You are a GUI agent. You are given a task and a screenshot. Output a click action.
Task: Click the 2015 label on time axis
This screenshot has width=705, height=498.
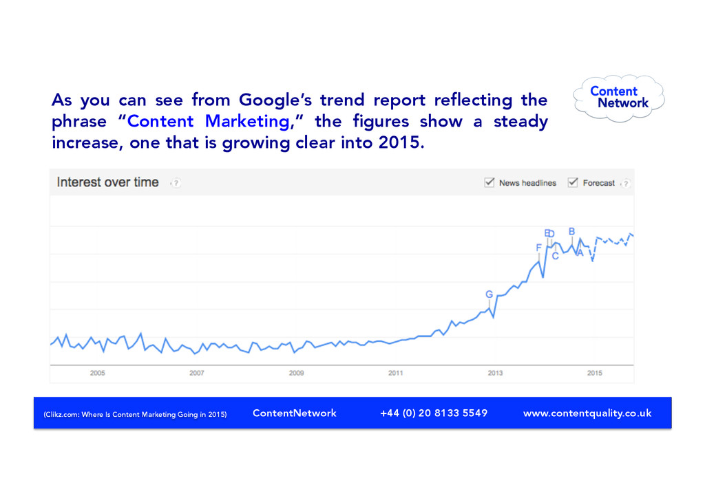[594, 373]
